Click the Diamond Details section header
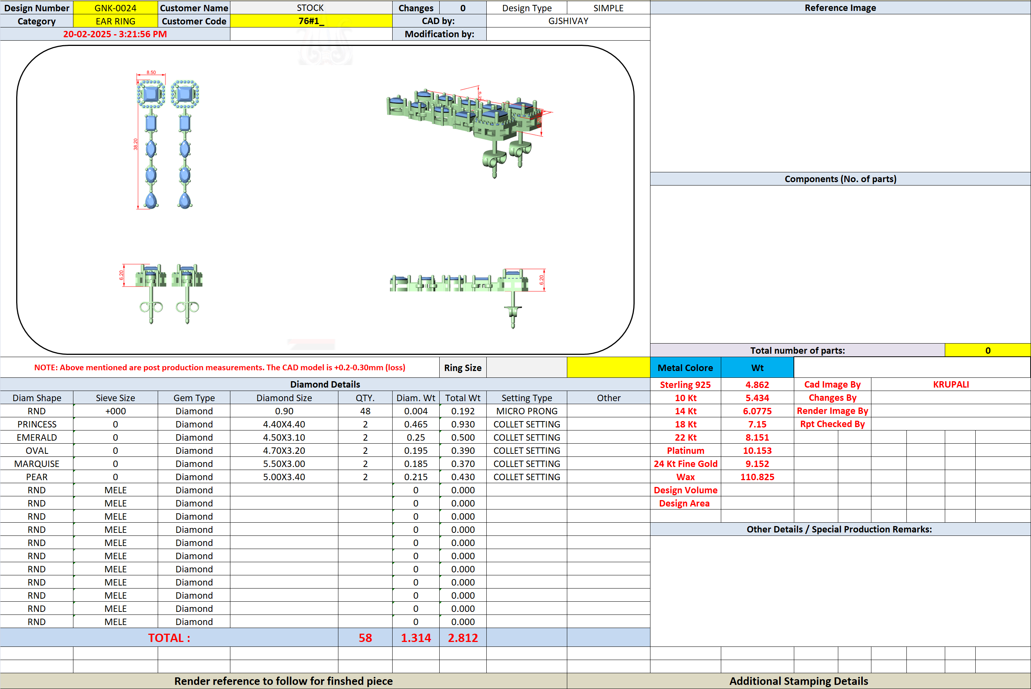The height and width of the screenshot is (689, 1031). 325,385
